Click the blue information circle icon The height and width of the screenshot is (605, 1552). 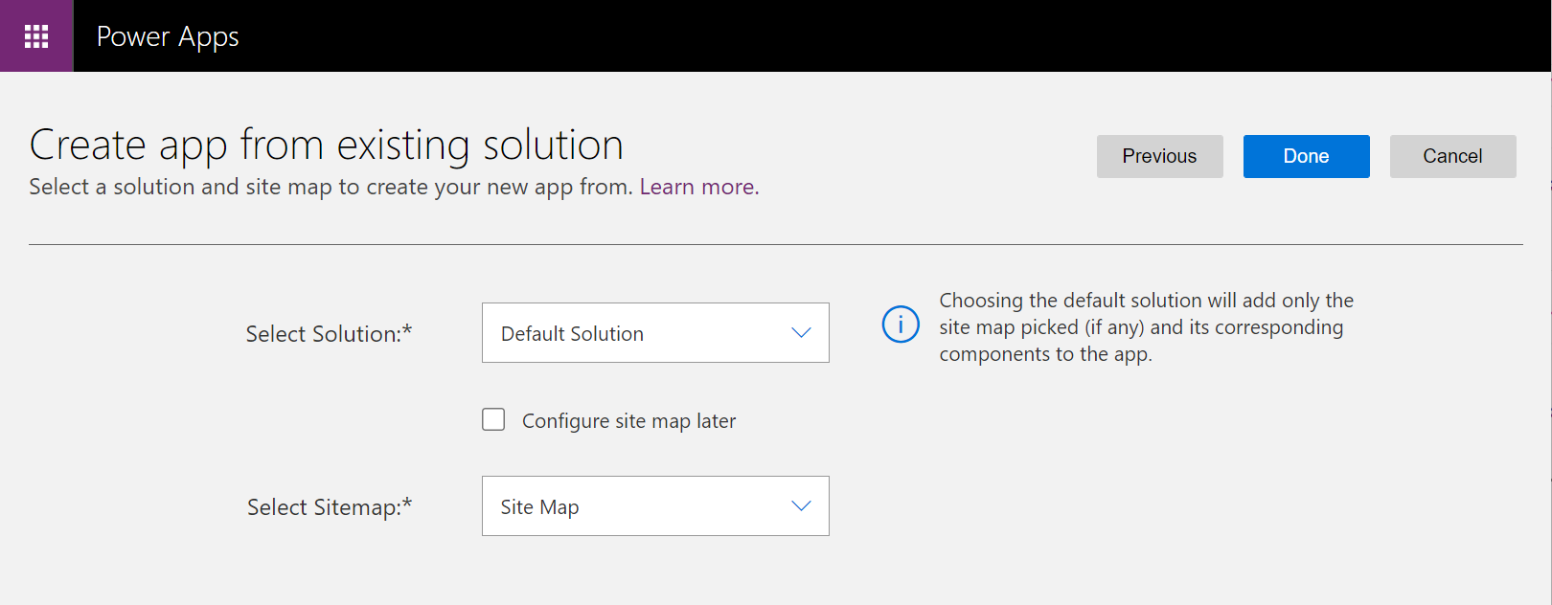tap(900, 325)
